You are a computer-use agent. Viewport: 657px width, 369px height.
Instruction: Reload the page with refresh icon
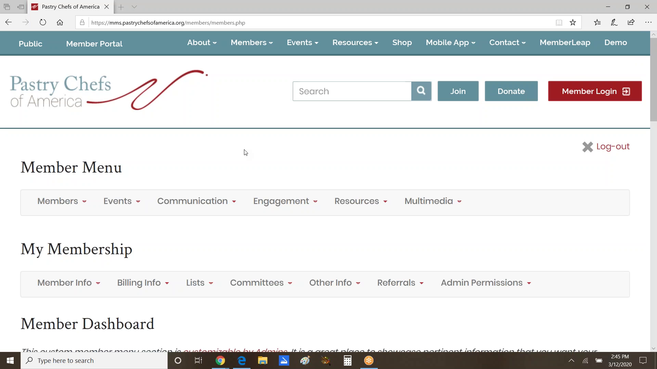click(43, 23)
